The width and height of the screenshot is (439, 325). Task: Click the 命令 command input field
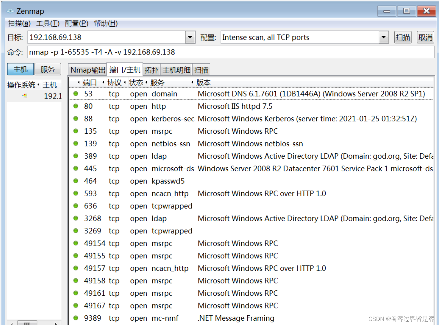click(x=231, y=52)
